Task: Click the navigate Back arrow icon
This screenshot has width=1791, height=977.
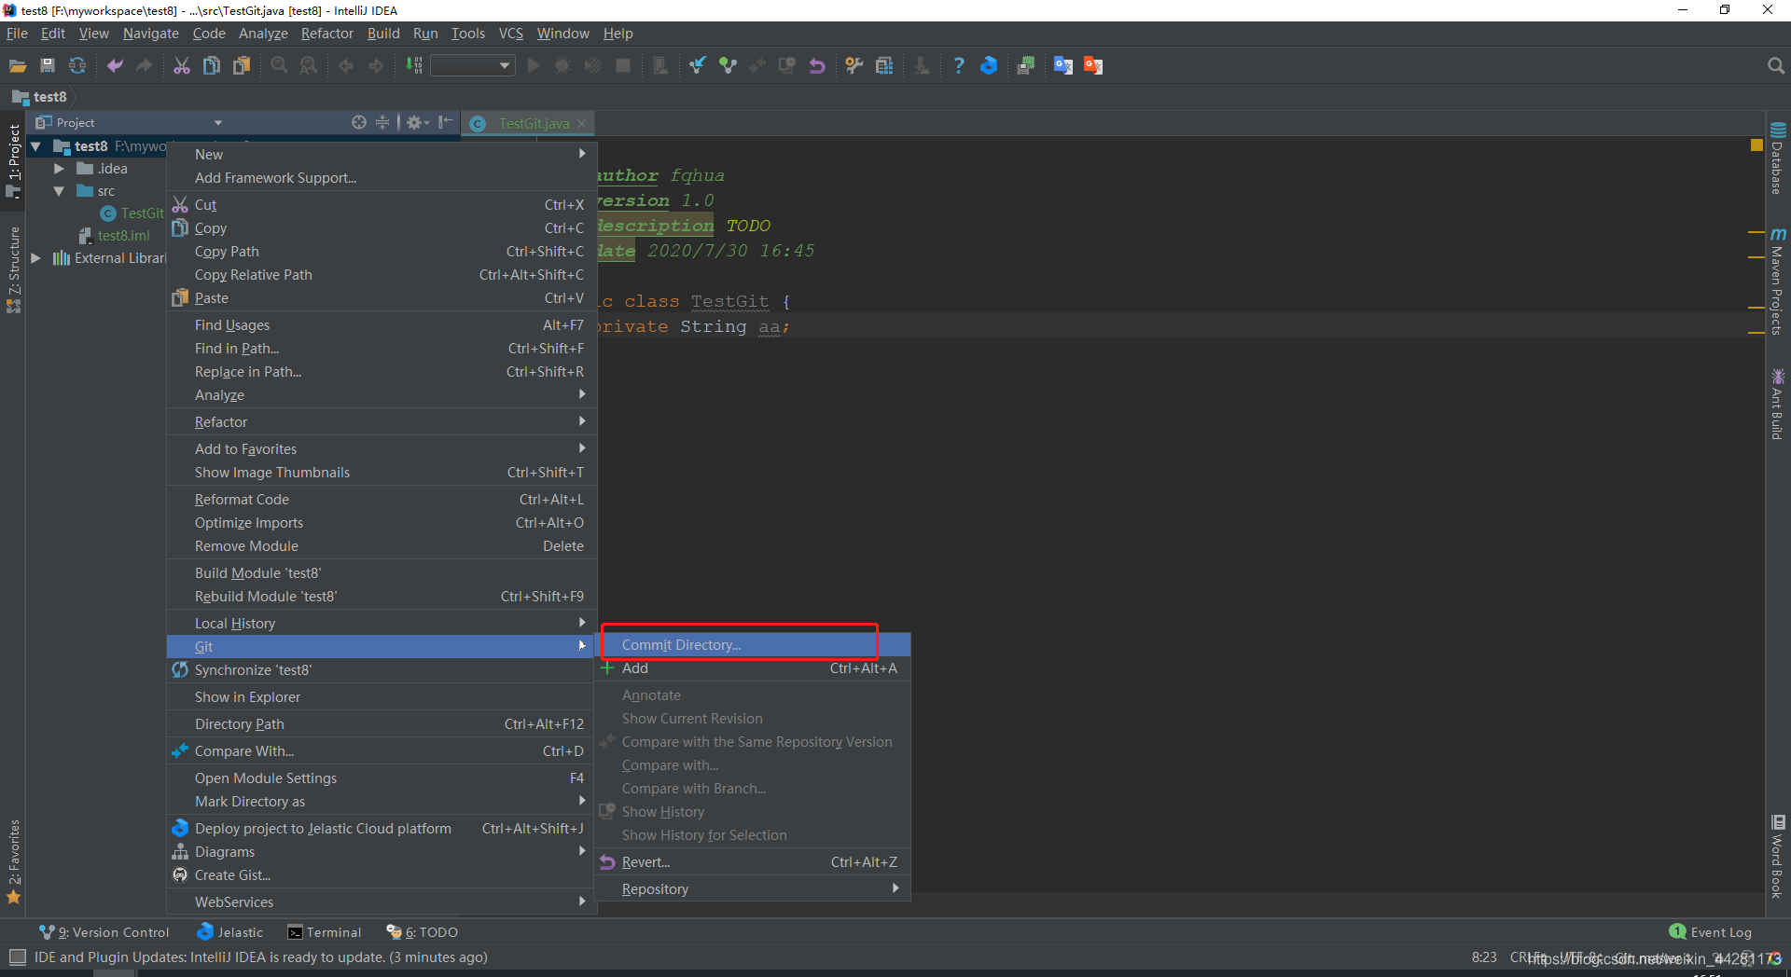Action: (346, 65)
